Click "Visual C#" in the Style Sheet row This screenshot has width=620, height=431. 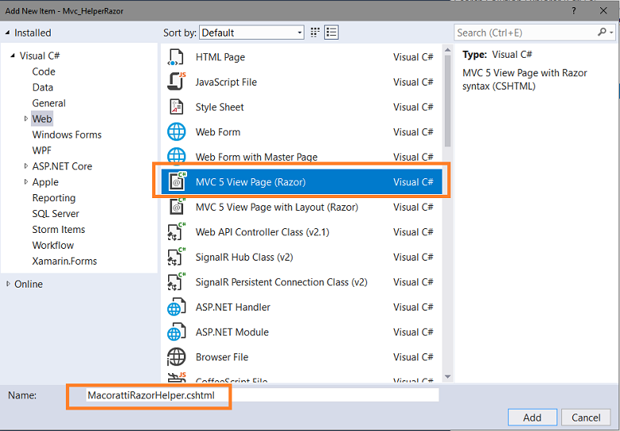pyautogui.click(x=413, y=107)
